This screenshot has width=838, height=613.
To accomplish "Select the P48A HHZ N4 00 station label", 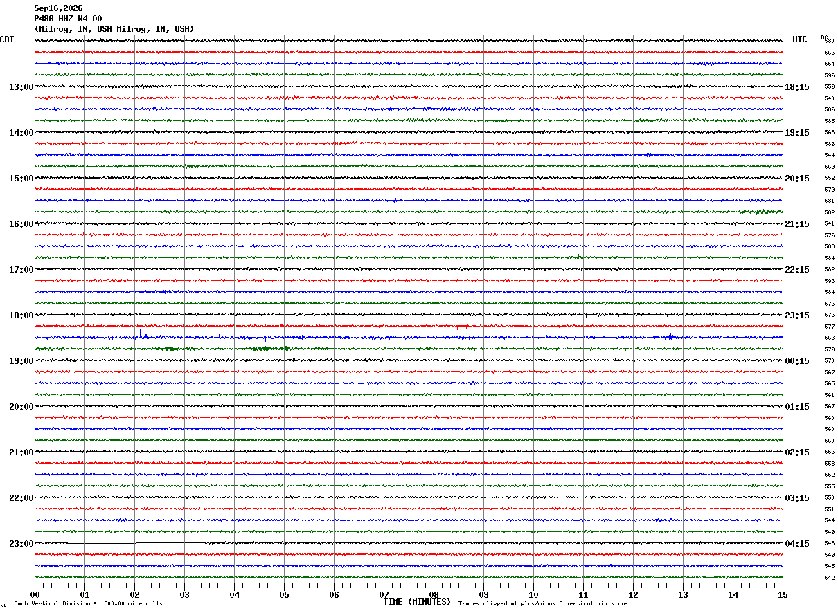I will pos(68,19).
